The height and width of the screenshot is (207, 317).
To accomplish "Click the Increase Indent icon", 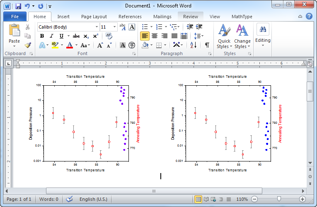I will [199, 27].
